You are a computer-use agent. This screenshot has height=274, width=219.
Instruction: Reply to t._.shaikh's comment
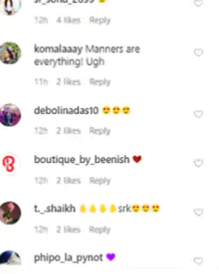point(100,229)
